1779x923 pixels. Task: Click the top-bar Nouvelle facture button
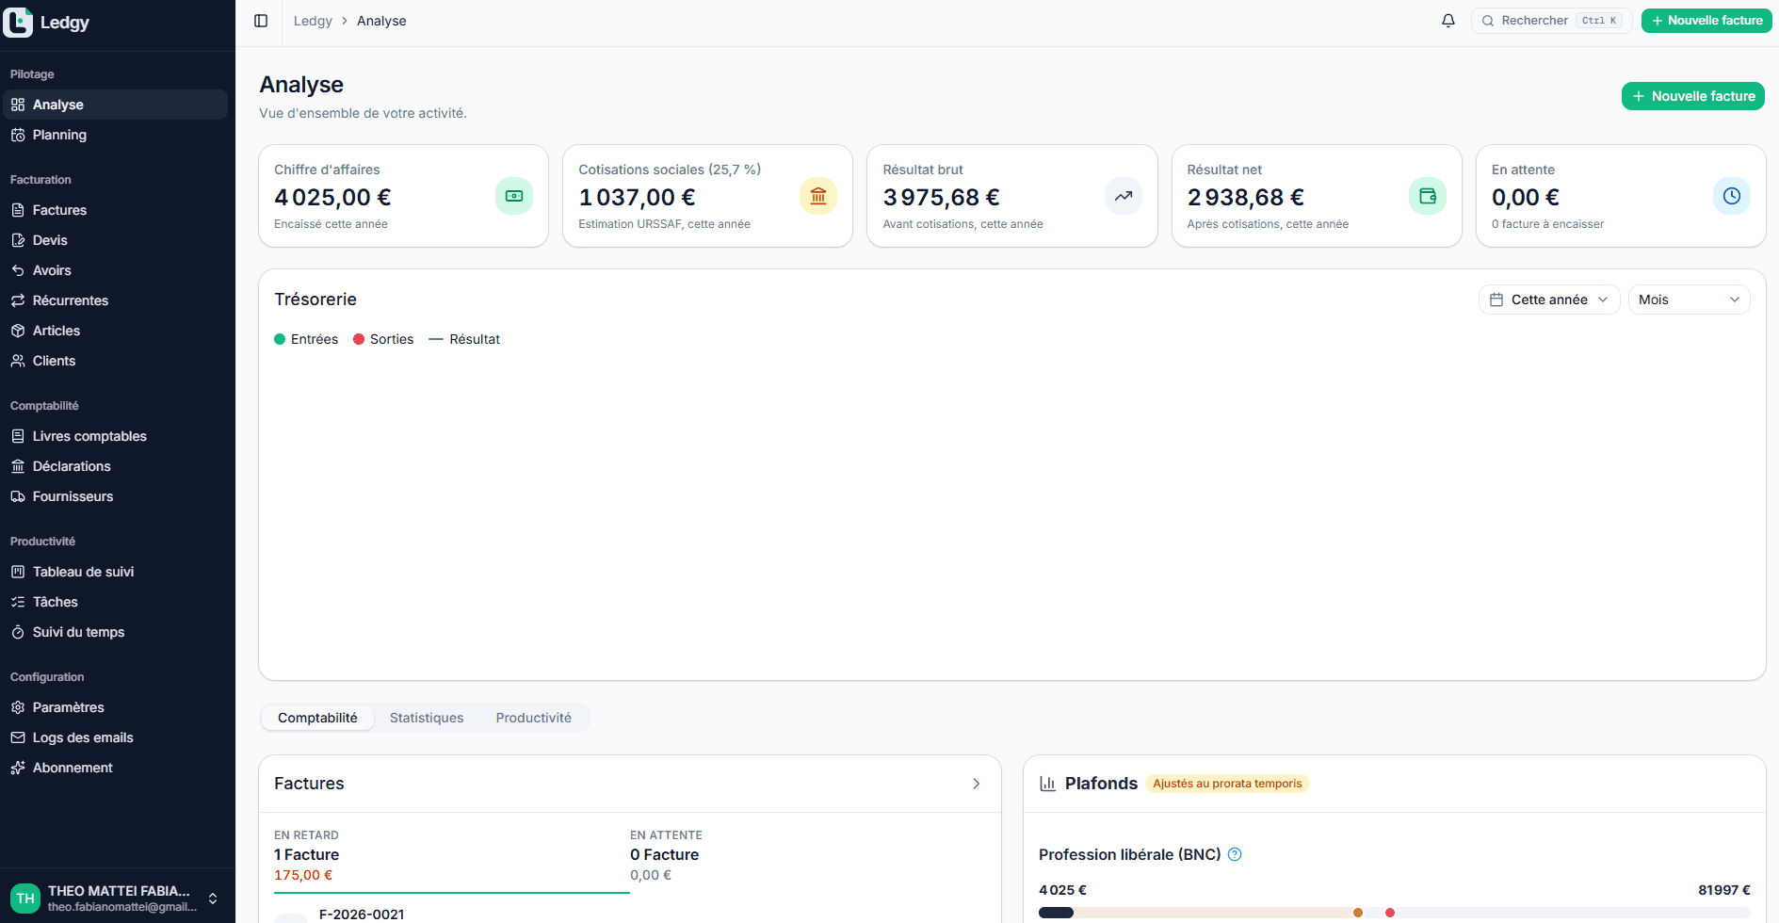click(x=1706, y=21)
